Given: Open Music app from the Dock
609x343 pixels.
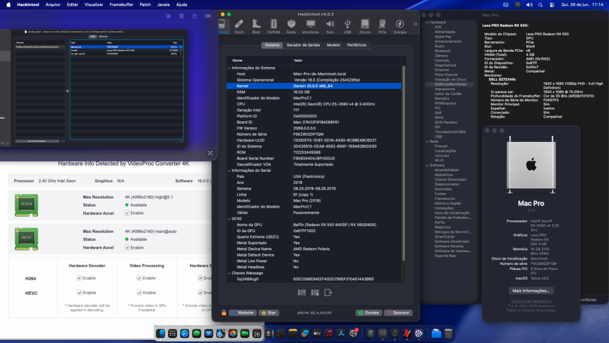Looking at the screenshot, I should point(329,333).
